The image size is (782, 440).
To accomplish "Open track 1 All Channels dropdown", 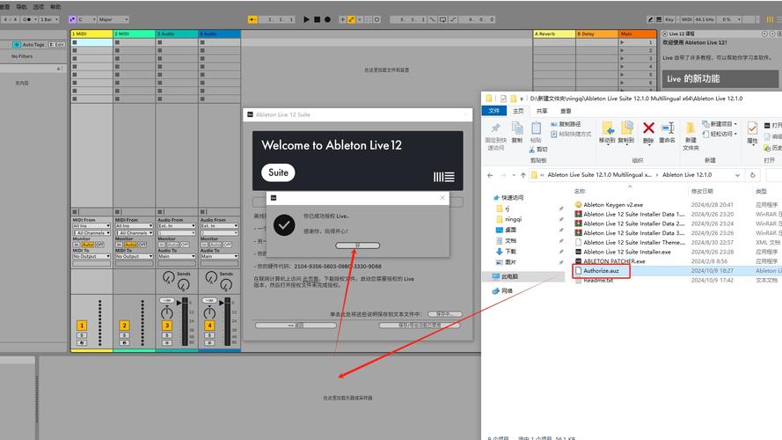I will pyautogui.click(x=91, y=233).
